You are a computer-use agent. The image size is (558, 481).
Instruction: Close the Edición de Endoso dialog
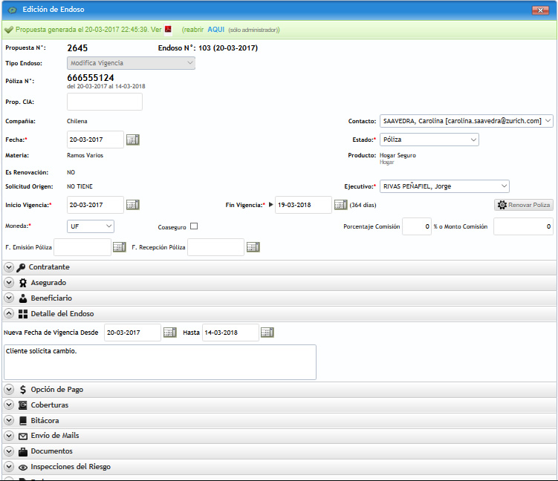[x=540, y=10]
